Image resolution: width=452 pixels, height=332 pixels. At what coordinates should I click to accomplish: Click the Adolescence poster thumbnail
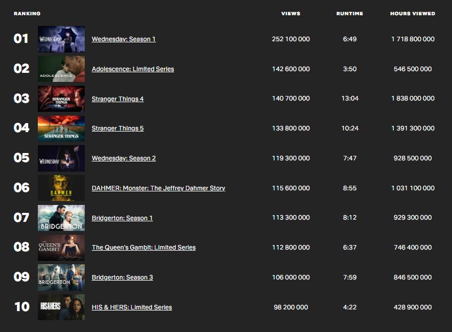[x=61, y=69]
